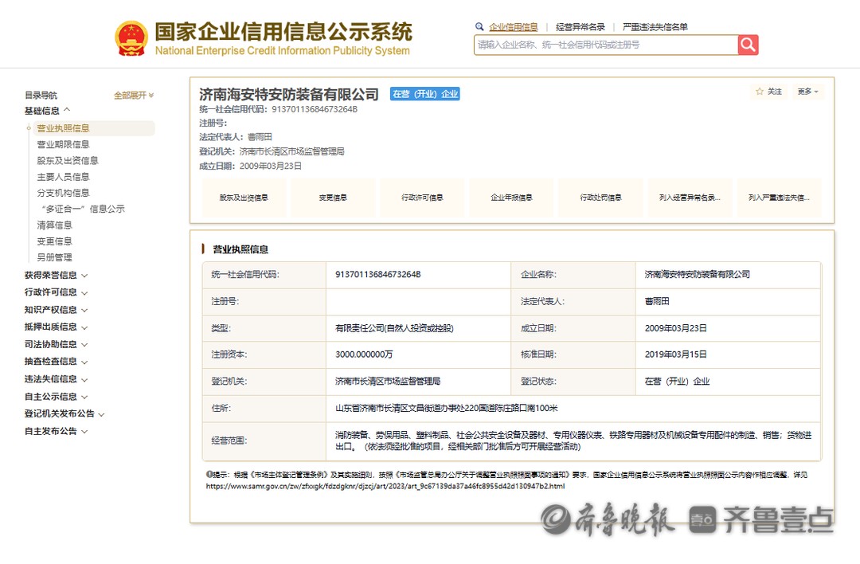This screenshot has width=860, height=564.
Task: Open 营业执照信息 in the sidebar
Action: (x=63, y=128)
